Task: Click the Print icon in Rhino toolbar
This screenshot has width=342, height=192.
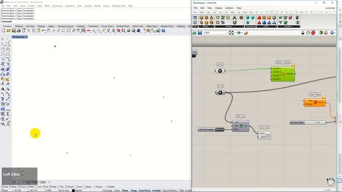Action: [19, 31]
